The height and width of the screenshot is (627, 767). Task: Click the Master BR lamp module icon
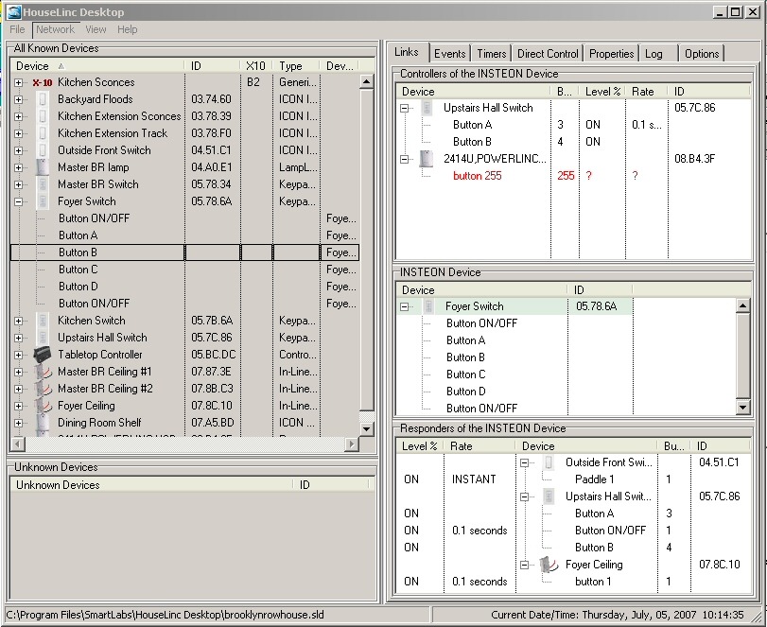tap(44, 167)
